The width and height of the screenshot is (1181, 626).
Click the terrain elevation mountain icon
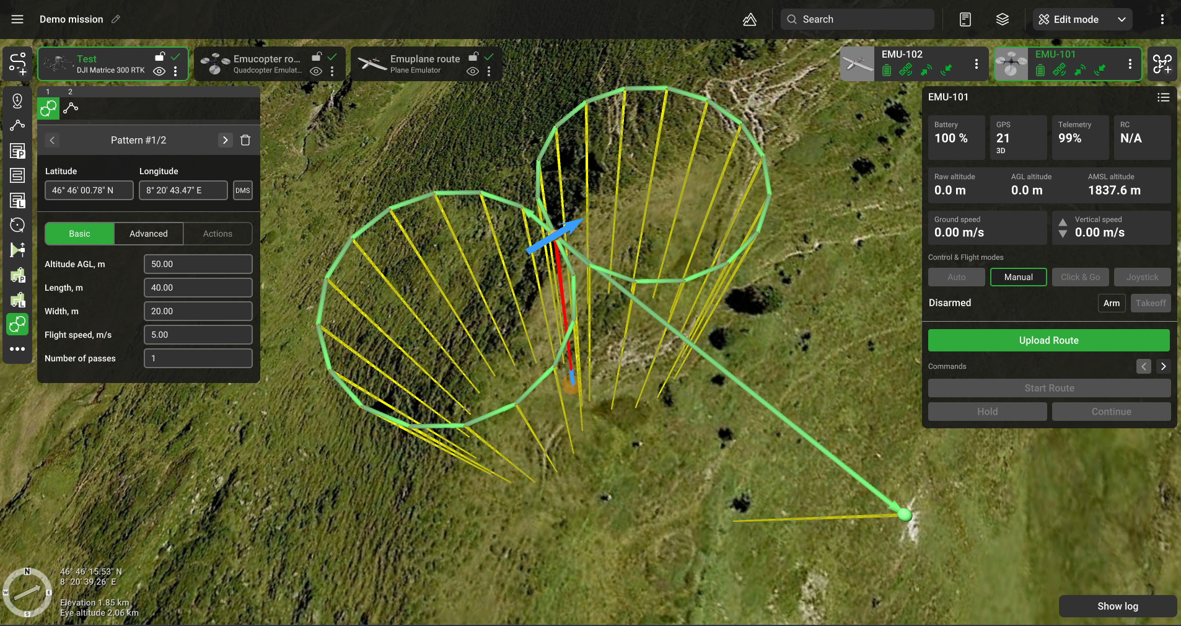[x=750, y=19]
